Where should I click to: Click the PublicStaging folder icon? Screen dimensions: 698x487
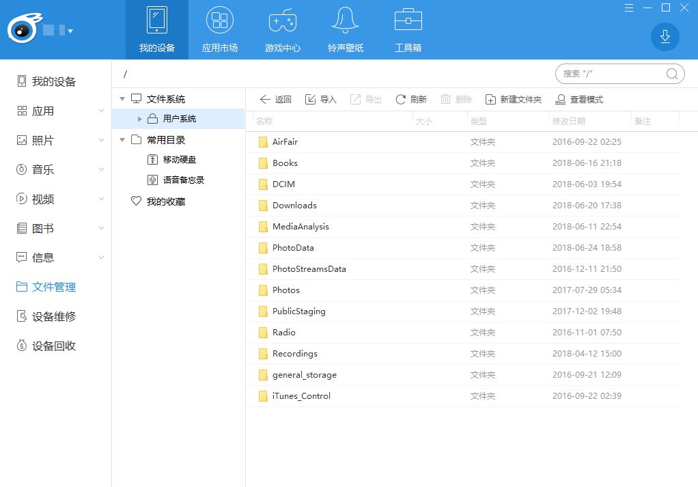pos(263,311)
